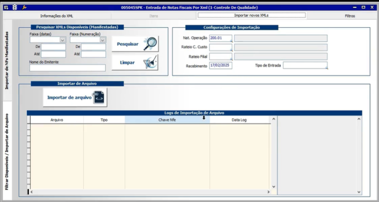
Task: Select the Importar novos XMLs tab
Action: click(251, 15)
